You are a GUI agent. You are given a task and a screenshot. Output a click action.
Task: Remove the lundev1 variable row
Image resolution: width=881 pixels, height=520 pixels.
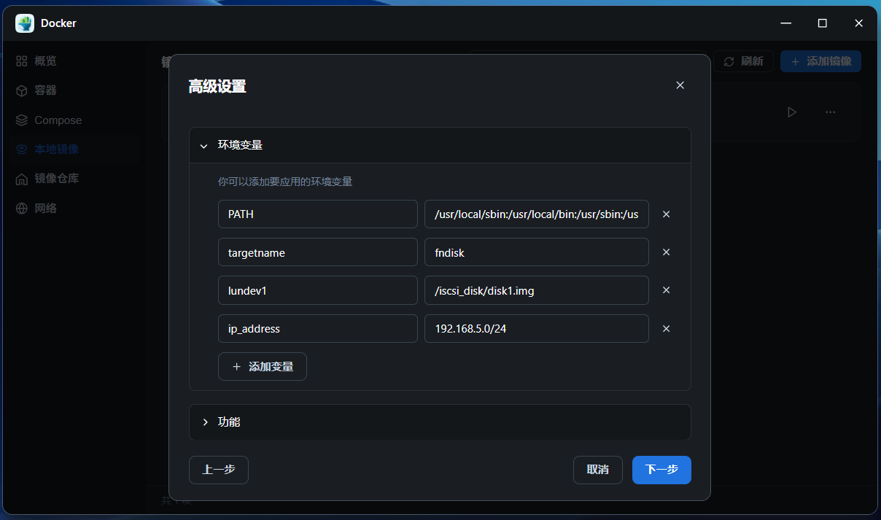[x=666, y=290]
